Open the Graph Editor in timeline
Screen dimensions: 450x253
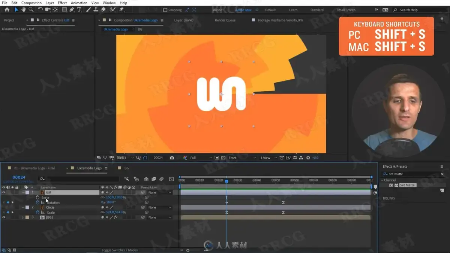click(171, 179)
